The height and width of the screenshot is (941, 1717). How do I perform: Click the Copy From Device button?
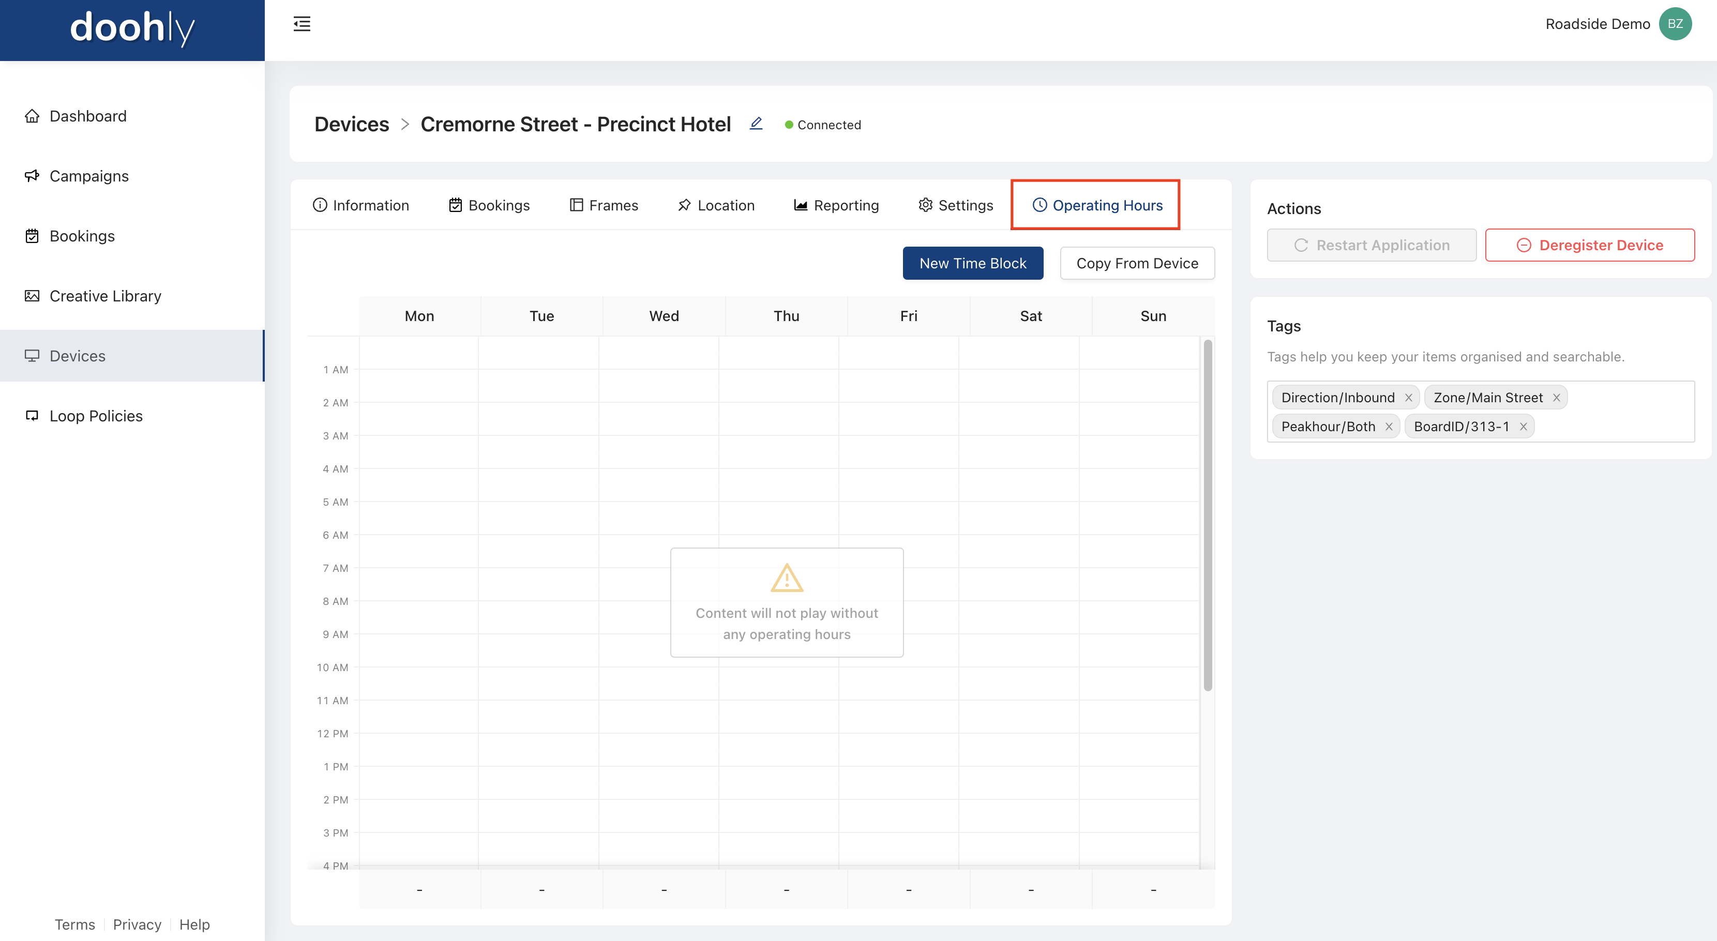pyautogui.click(x=1137, y=263)
